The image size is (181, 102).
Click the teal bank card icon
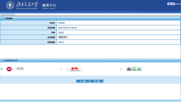coord(139,69)
